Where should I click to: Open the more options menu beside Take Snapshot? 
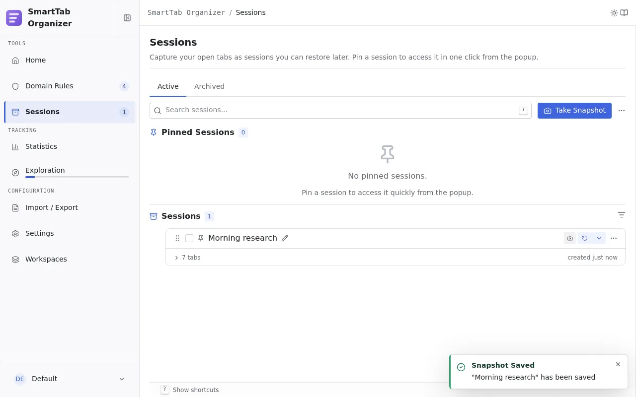point(622,111)
